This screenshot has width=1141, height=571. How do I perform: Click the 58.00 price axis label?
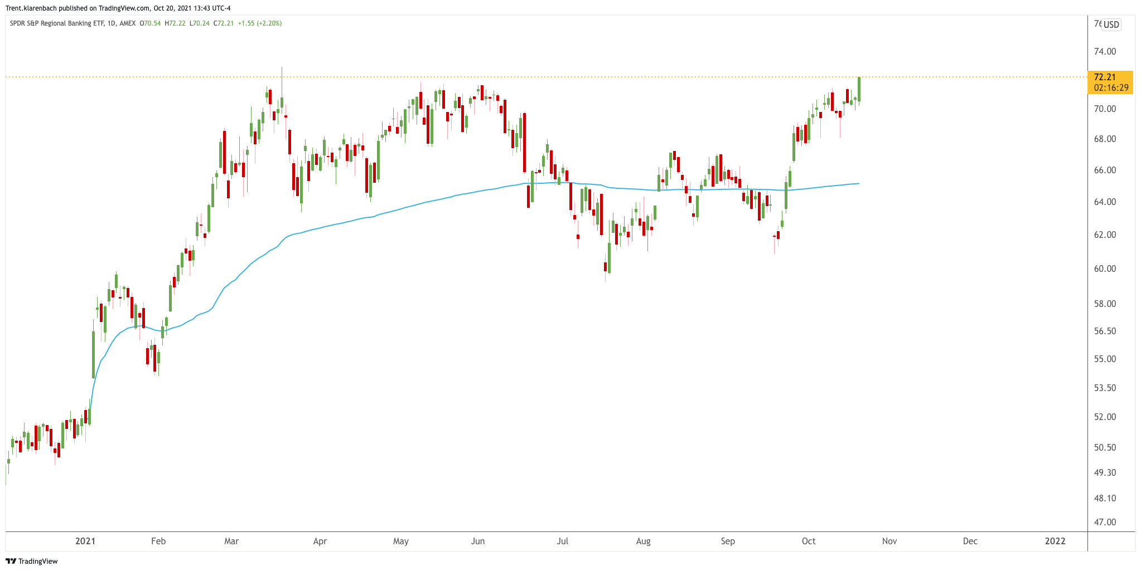[1105, 304]
